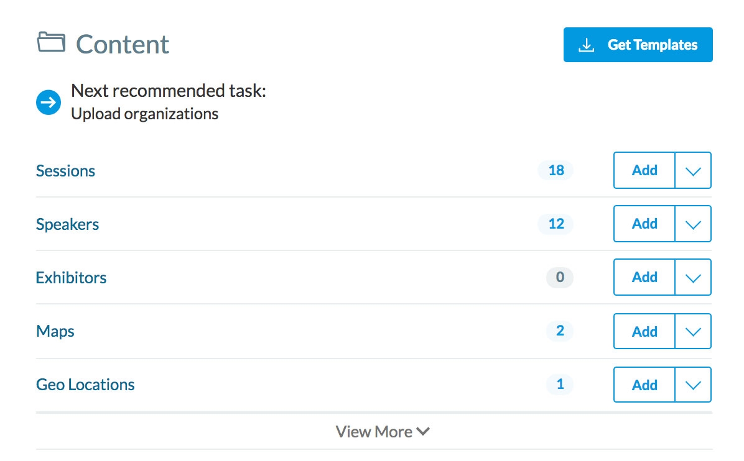Expand the Sessions Add dropdown arrow
The width and height of the screenshot is (744, 461).
[692, 170]
